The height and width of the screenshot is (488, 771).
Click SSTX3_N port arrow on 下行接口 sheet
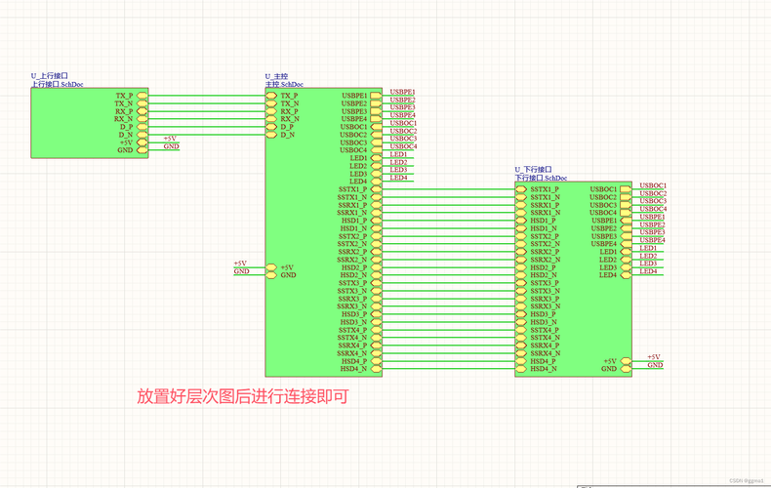tap(521, 291)
